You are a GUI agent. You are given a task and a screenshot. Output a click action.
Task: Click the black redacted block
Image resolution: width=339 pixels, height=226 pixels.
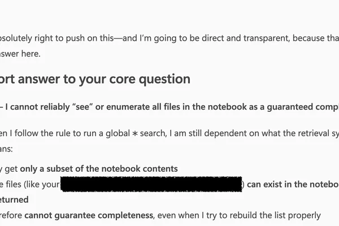(x=151, y=184)
